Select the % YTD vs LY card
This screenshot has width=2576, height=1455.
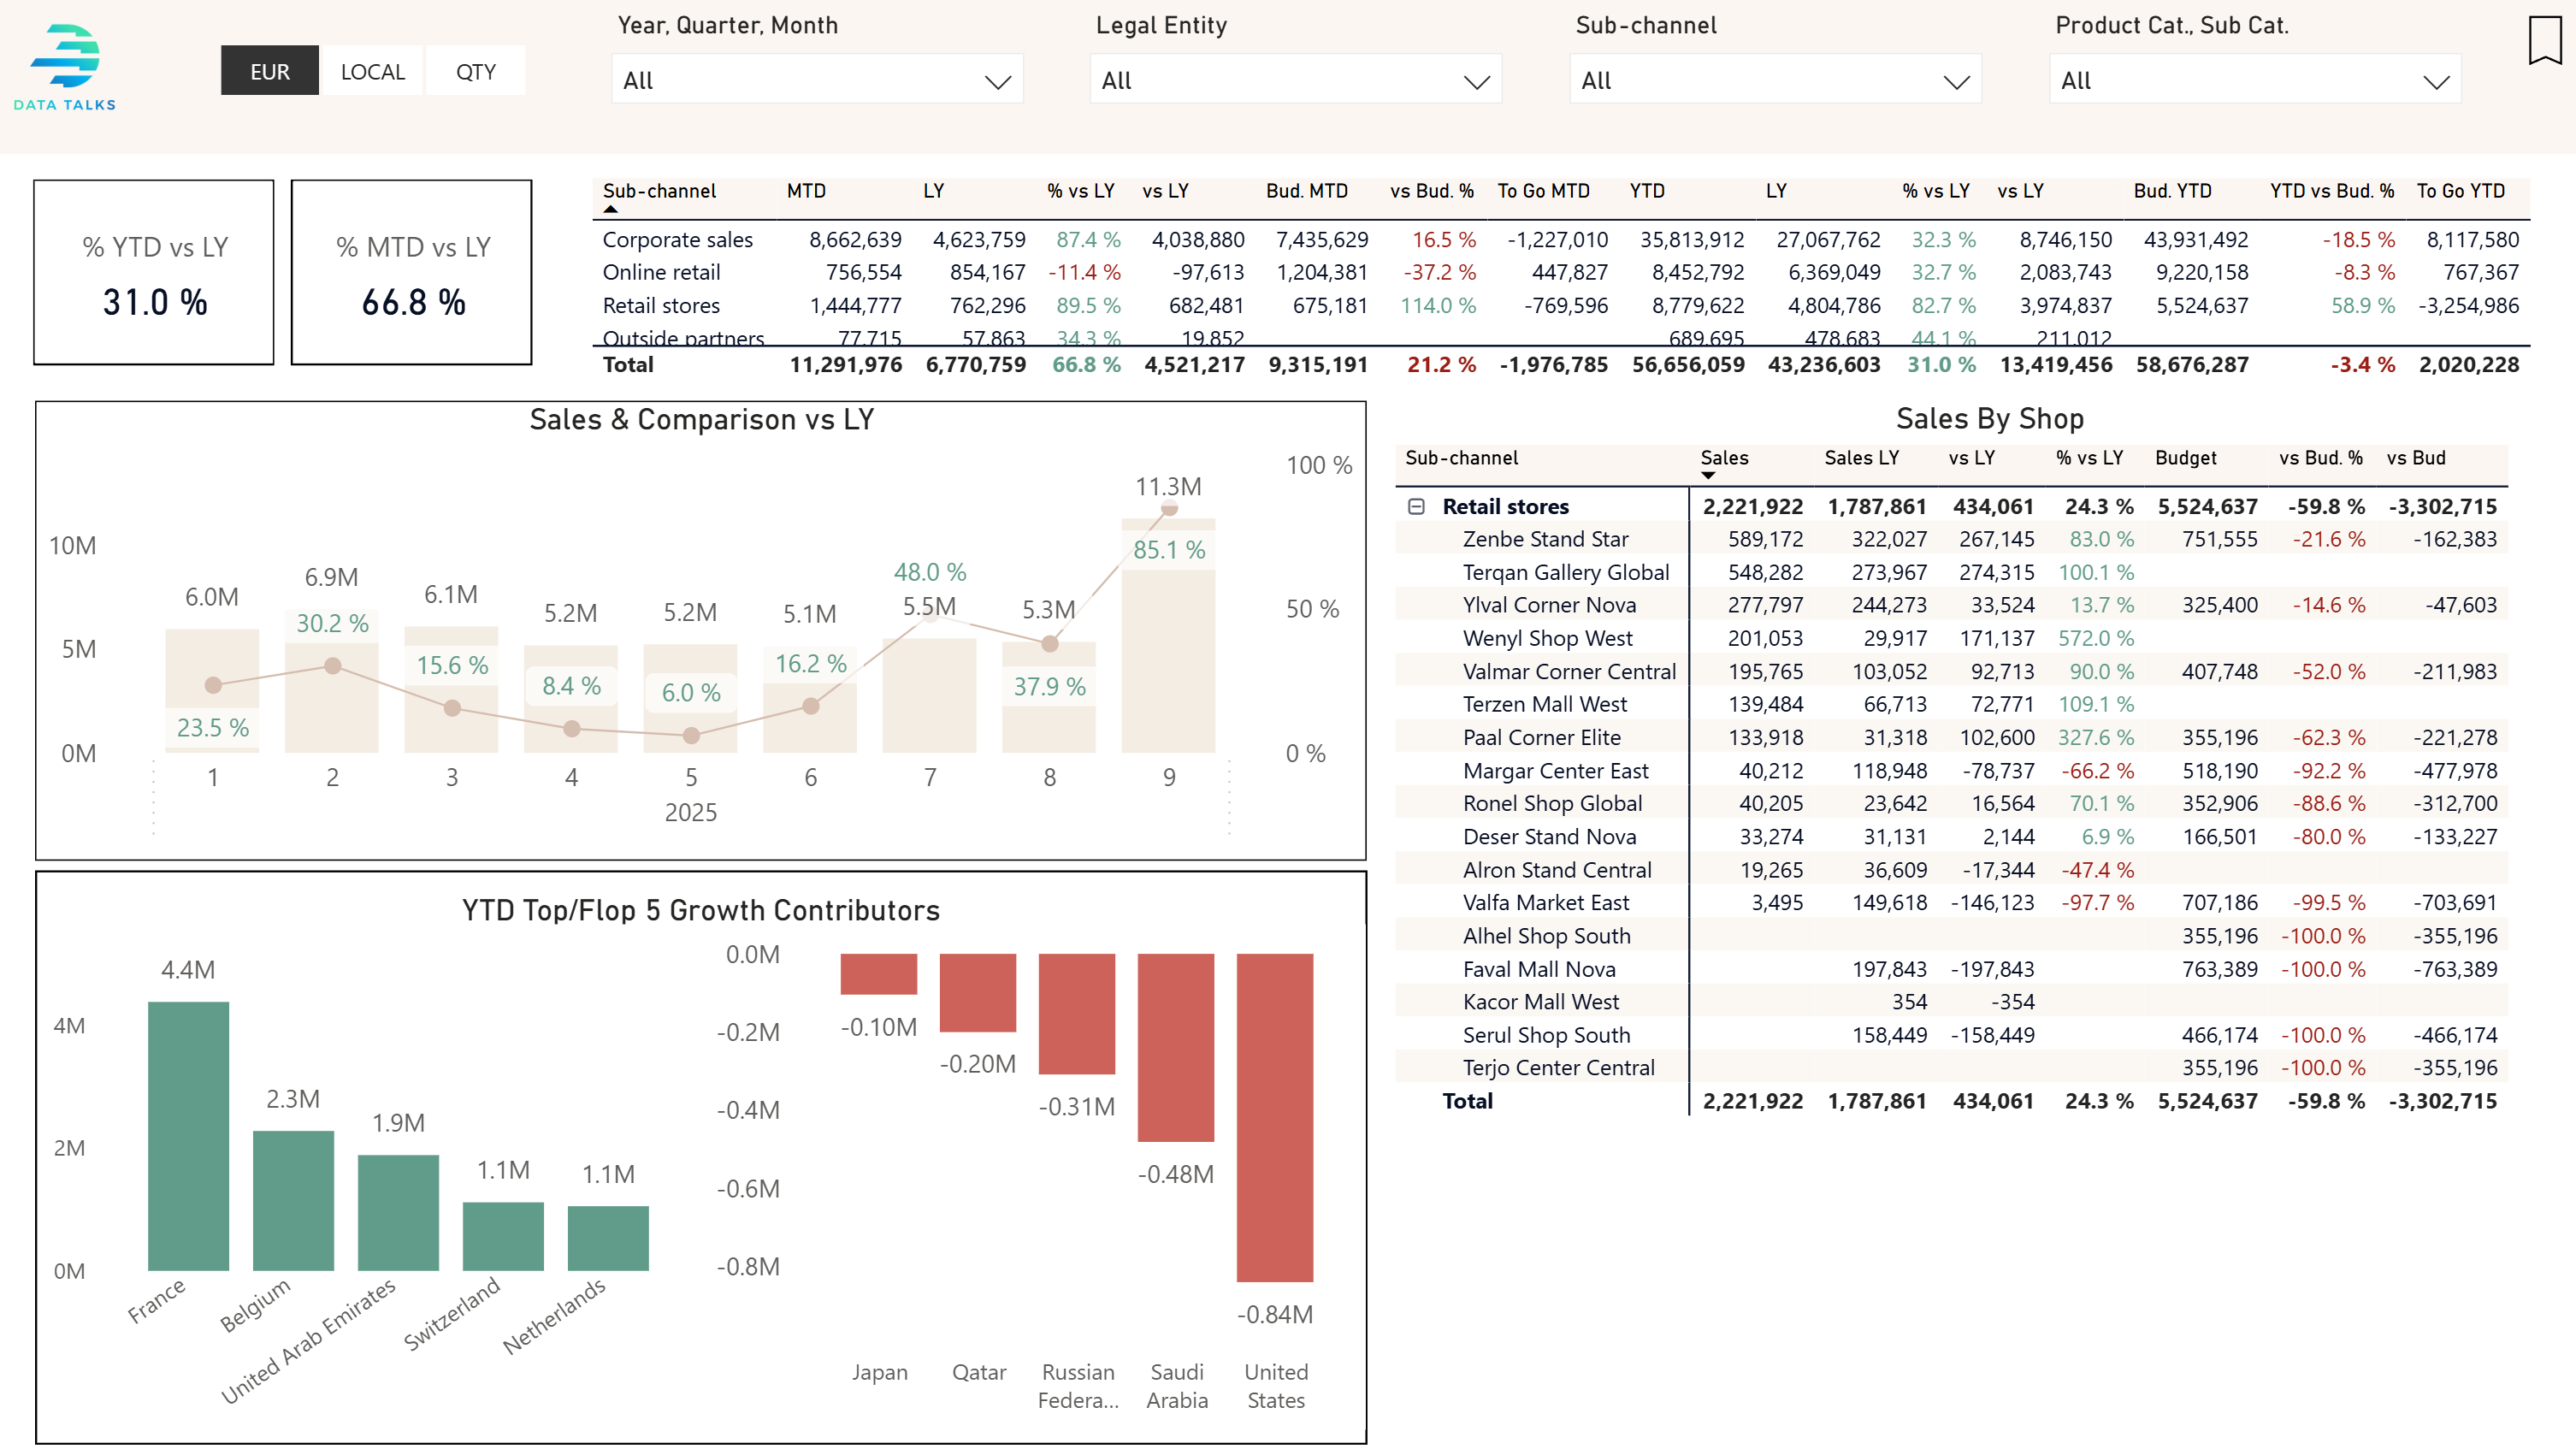click(x=154, y=272)
